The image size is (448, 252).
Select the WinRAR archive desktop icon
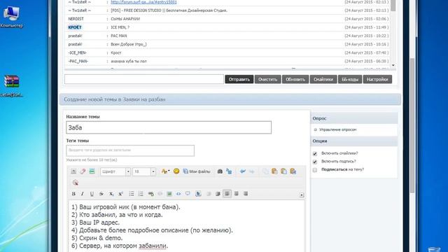tap(11, 85)
